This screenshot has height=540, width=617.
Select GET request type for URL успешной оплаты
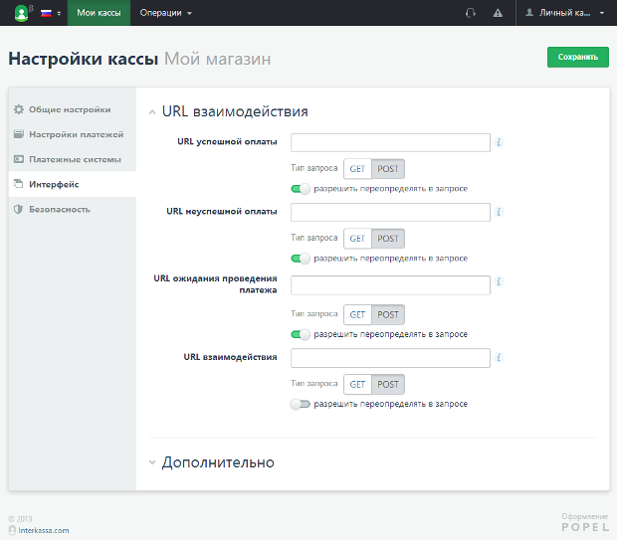(x=357, y=169)
